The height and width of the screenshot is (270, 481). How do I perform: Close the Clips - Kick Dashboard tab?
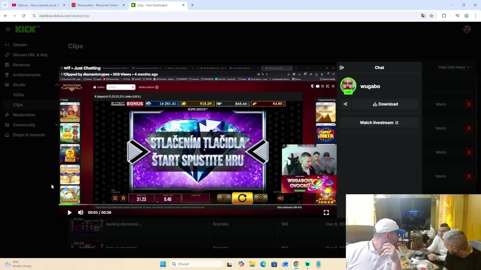183,5
